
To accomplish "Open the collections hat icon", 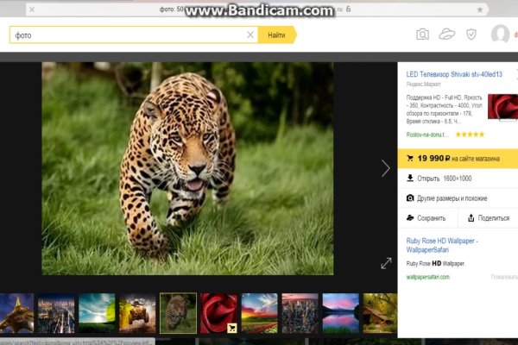I will point(446,34).
